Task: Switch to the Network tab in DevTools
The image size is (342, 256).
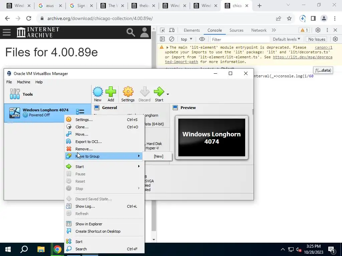Action: pos(259,30)
